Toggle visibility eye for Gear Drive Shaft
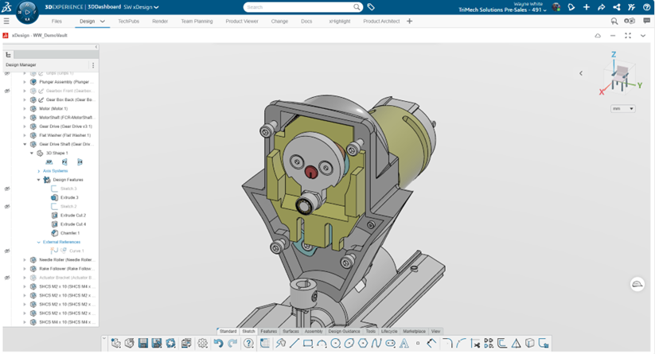 pyautogui.click(x=7, y=144)
